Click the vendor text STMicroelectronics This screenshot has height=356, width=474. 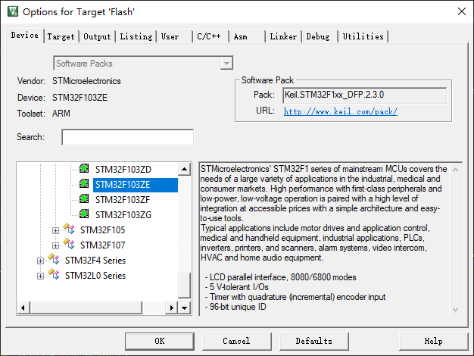tap(86, 81)
